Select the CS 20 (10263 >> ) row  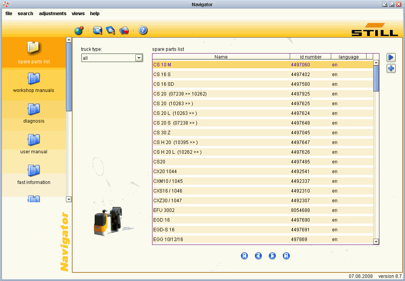[263, 104]
